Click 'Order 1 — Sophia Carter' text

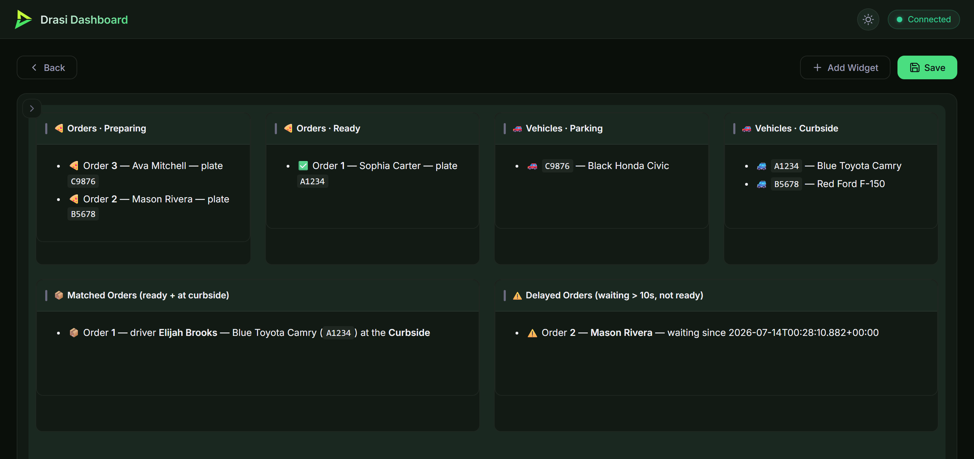click(x=366, y=166)
